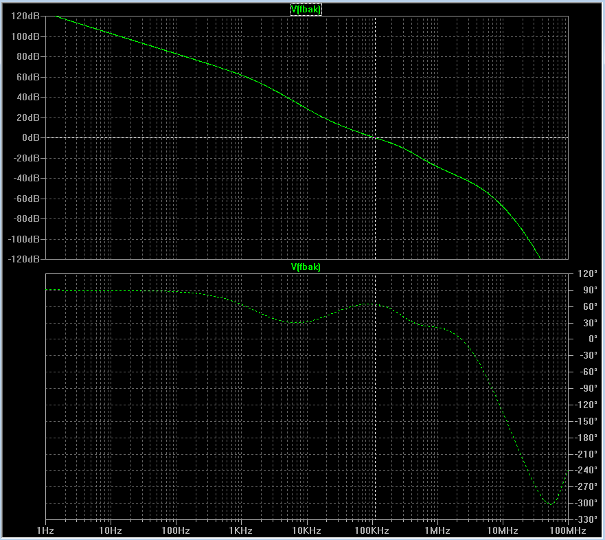
Task: Select the 40dB magnitude axis label
Action: tap(27, 98)
